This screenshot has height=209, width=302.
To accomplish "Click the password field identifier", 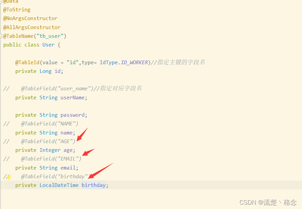I will (73, 115).
